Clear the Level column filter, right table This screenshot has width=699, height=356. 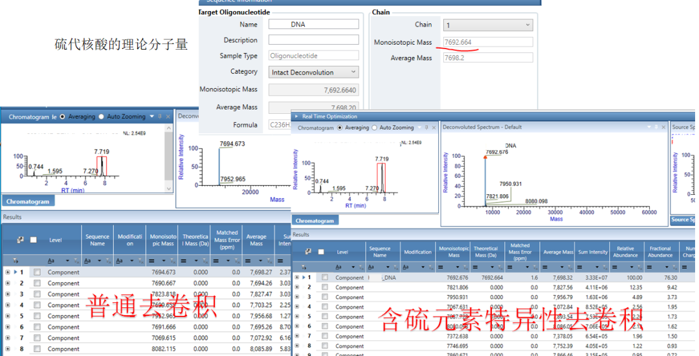pos(362,267)
